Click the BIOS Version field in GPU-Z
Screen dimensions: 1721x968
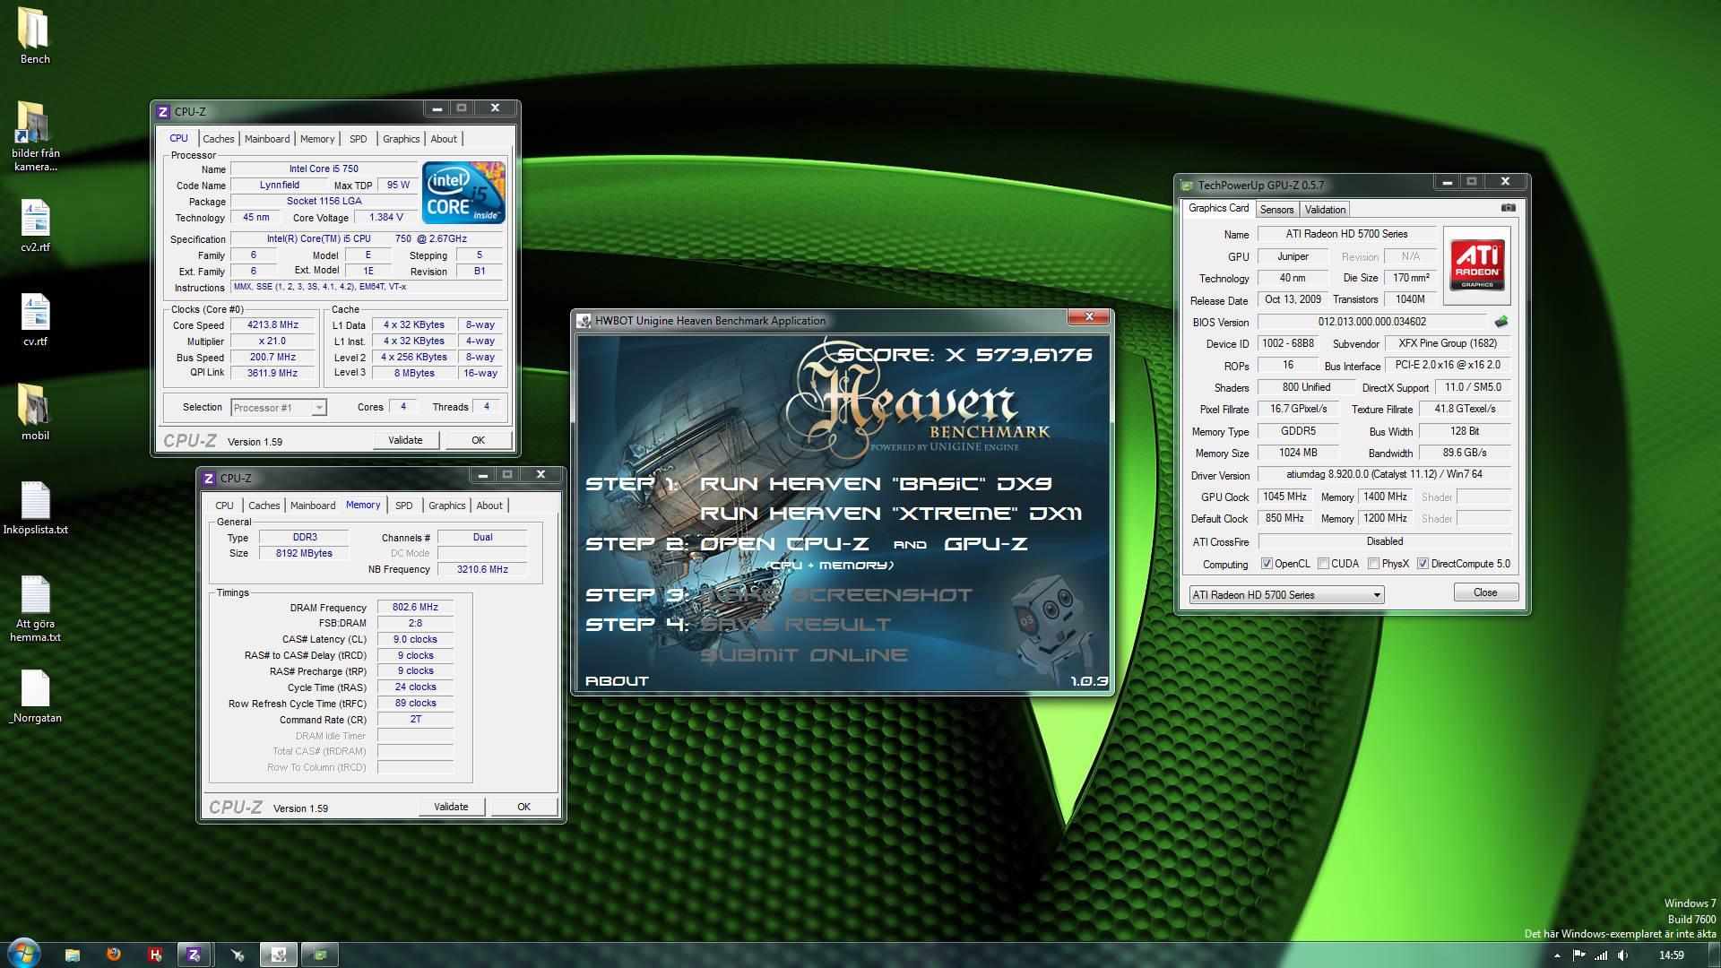pos(1371,322)
